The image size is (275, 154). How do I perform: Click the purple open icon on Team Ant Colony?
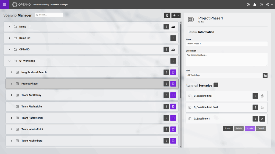coord(173,95)
